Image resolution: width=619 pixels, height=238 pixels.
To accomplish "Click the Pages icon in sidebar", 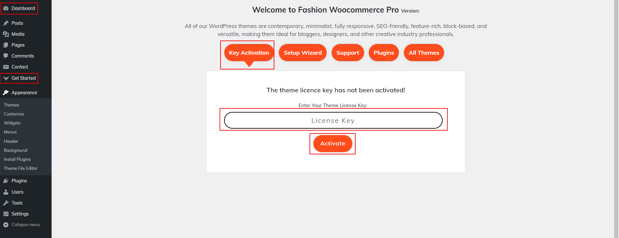I will point(6,45).
